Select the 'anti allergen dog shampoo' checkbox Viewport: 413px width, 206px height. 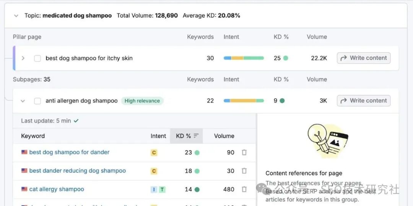click(x=37, y=101)
